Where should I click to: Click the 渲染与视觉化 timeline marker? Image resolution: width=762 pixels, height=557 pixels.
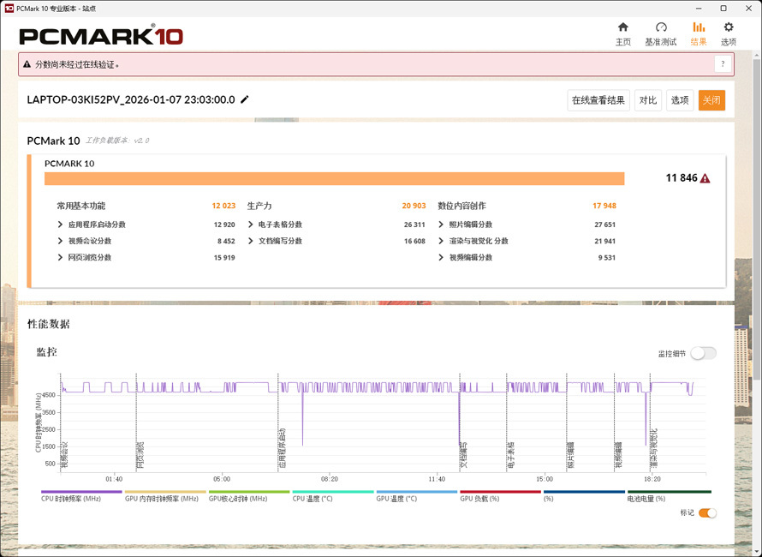[655, 448]
